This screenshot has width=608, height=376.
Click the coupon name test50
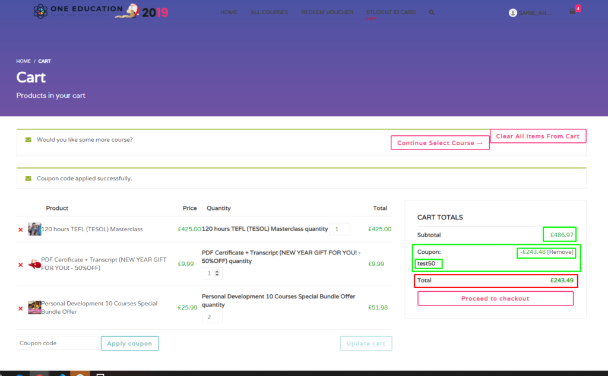426,264
